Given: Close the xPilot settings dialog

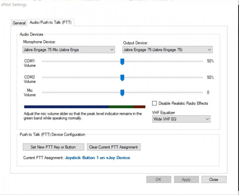Looking at the screenshot, I should [x=214, y=179].
